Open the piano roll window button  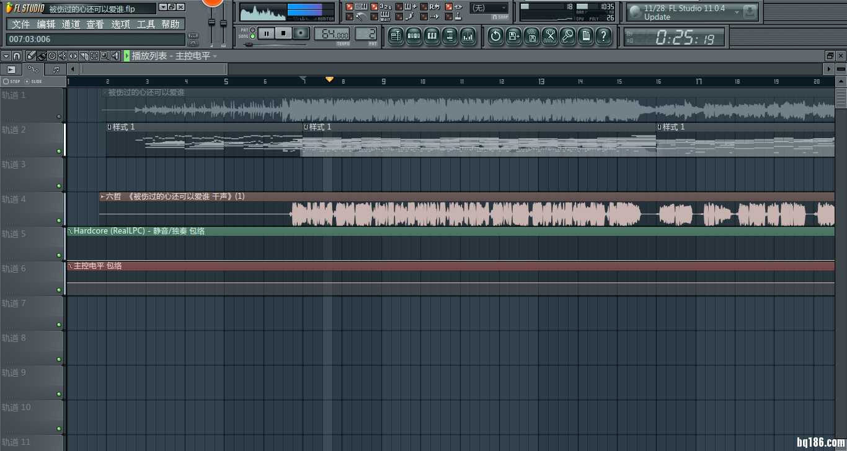(x=432, y=36)
